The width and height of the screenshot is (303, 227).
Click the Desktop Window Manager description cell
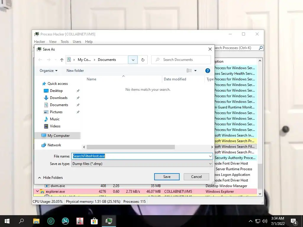226,186
